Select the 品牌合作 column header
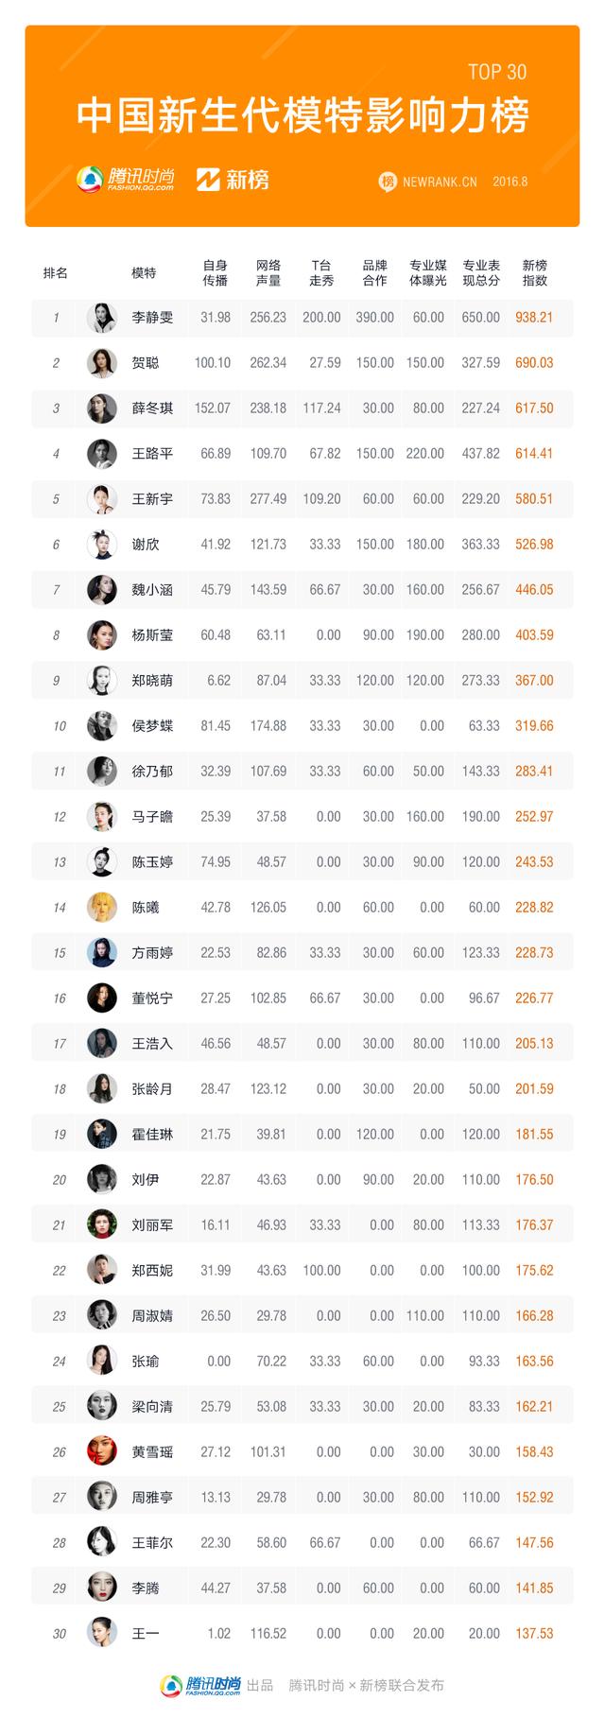Screen dimensions: 605x1736 point(375,273)
